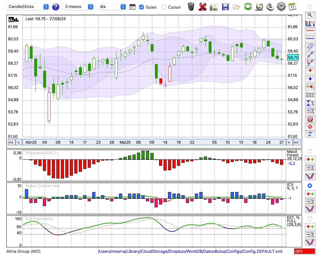Select the Estocastico panel radio button
This screenshot has height=256, width=320.
pos(310,219)
